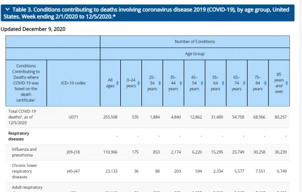Collapse the Table 3 chevron header
This screenshot has height=192, width=302.
(x=8, y=9)
